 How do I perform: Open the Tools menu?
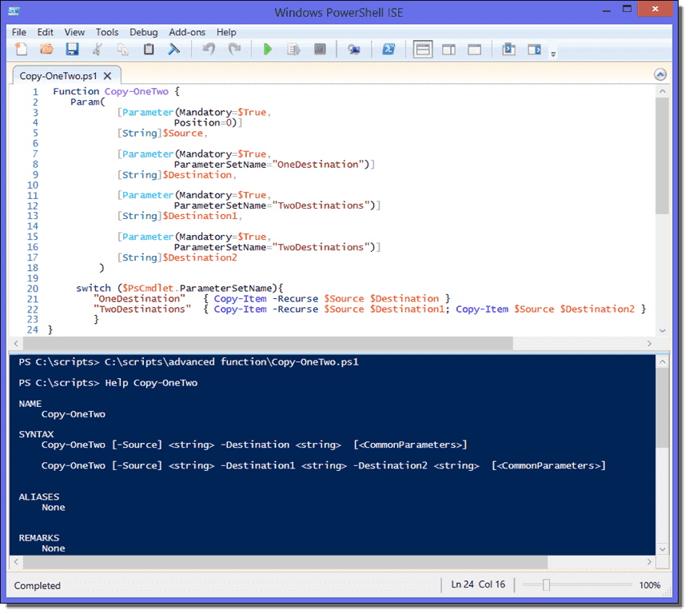(x=107, y=32)
